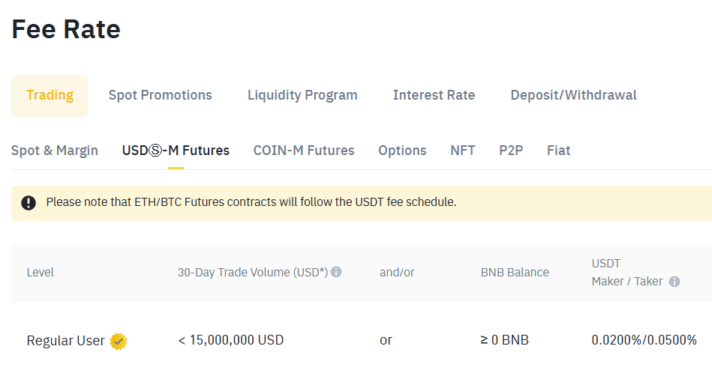
Task: Click info icon beside 30-Day Trade Volume
Action: click(336, 272)
